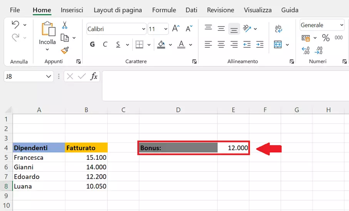
Task: Click the Copy documents icon
Action: click(x=65, y=38)
